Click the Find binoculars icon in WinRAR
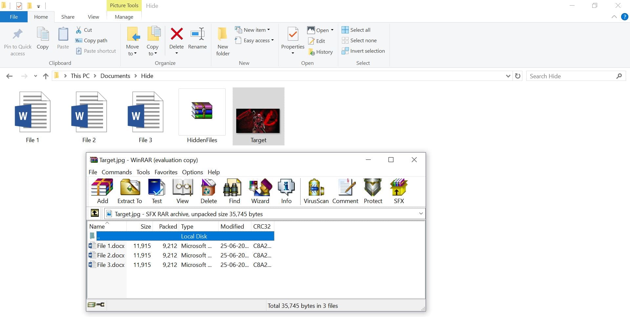The image size is (630, 317). click(234, 191)
